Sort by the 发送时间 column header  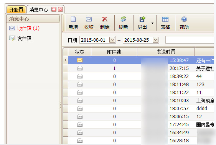(x=166, y=52)
